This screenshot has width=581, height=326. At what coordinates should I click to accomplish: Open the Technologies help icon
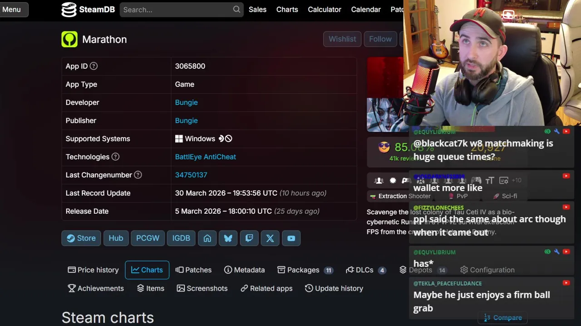[115, 157]
